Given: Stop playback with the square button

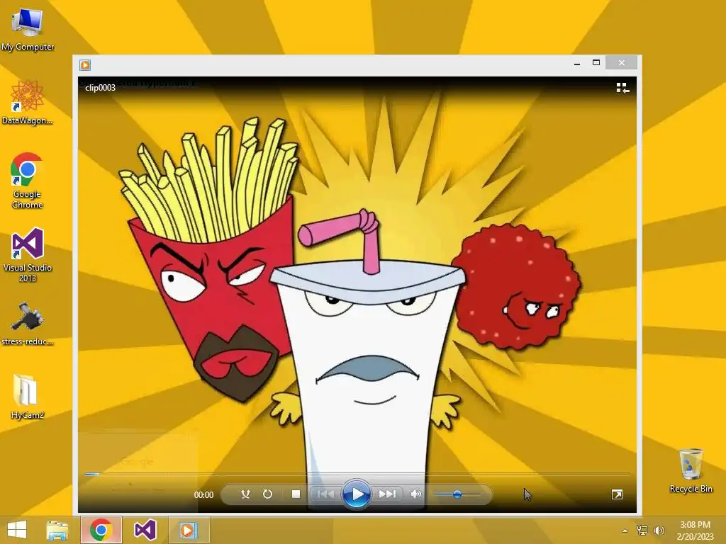Looking at the screenshot, I should pos(296,494).
